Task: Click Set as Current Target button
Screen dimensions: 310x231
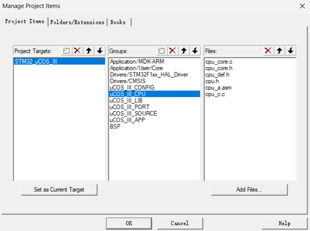Action: 59,189
